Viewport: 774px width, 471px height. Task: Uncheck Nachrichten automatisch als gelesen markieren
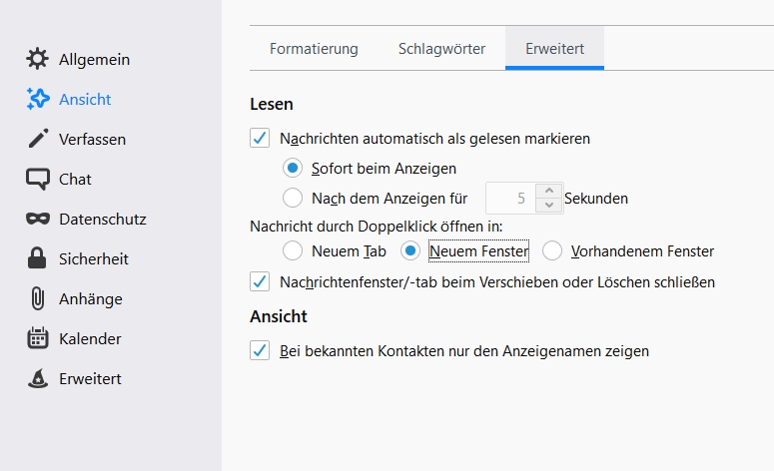point(260,138)
